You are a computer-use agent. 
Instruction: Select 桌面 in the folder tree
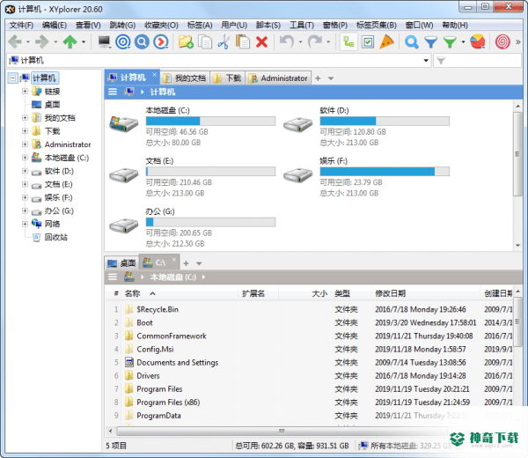point(52,105)
